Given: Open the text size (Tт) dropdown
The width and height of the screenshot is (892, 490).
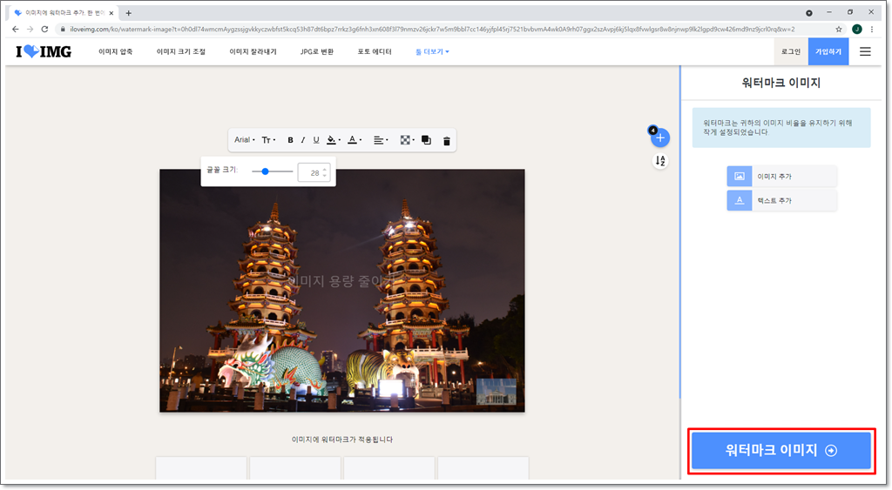Looking at the screenshot, I should (x=268, y=140).
